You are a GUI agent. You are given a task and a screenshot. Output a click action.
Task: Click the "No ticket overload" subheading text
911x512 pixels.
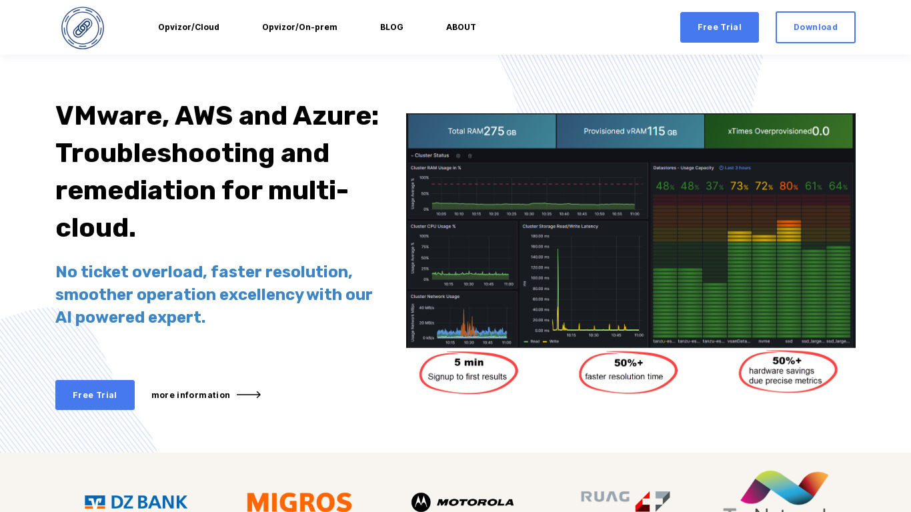click(x=214, y=295)
